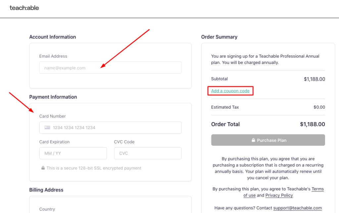Open the Terms of use link

pyautogui.click(x=317, y=189)
